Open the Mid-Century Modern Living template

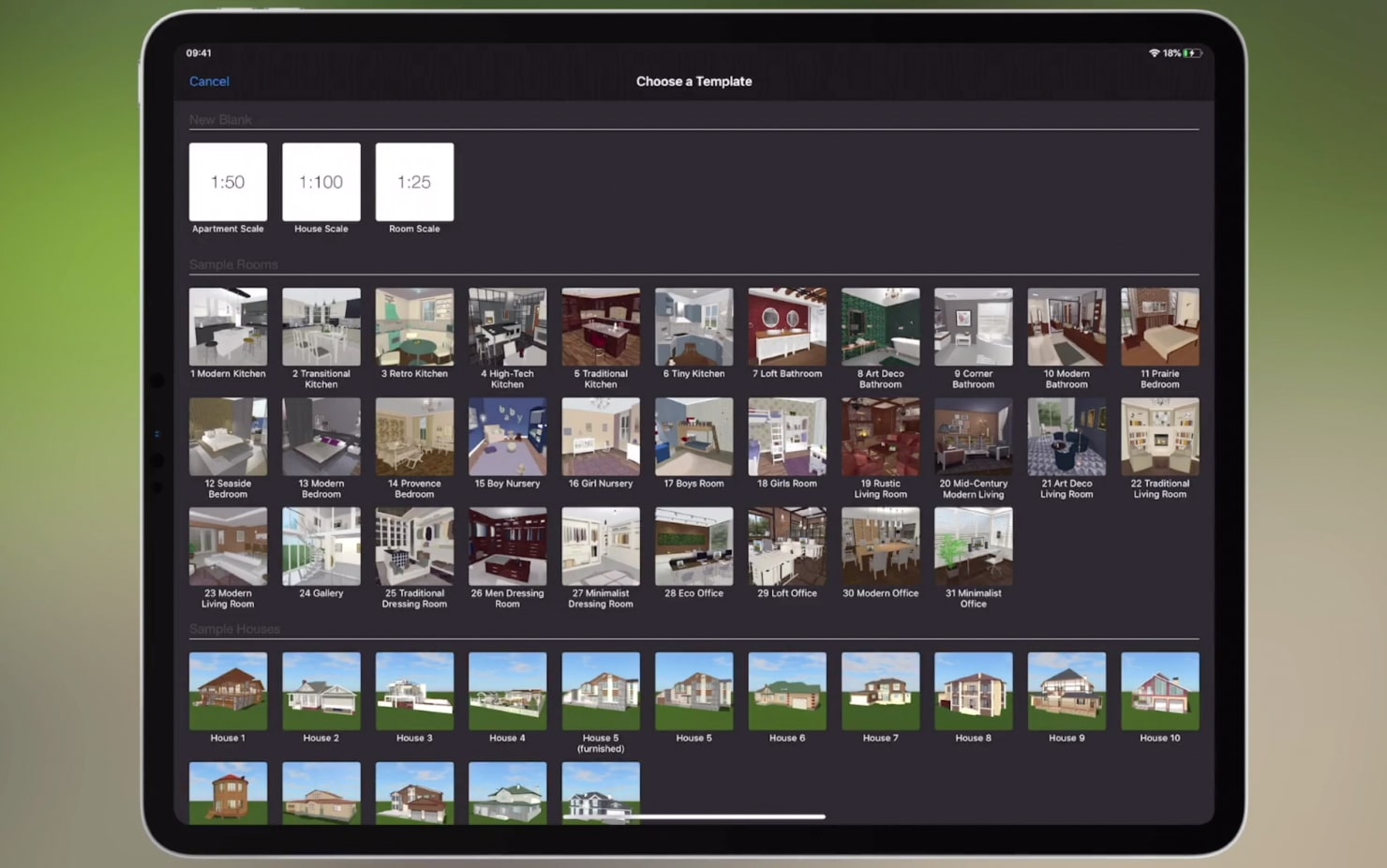point(973,436)
